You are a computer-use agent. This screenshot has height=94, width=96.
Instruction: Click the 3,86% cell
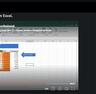[14, 53]
